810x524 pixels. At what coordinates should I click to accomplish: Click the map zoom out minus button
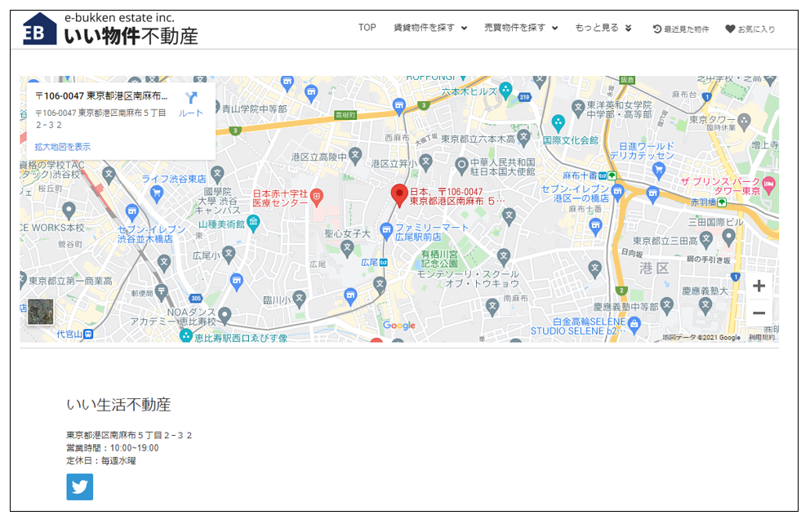click(x=759, y=313)
